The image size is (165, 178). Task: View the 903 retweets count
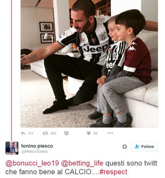53,133
